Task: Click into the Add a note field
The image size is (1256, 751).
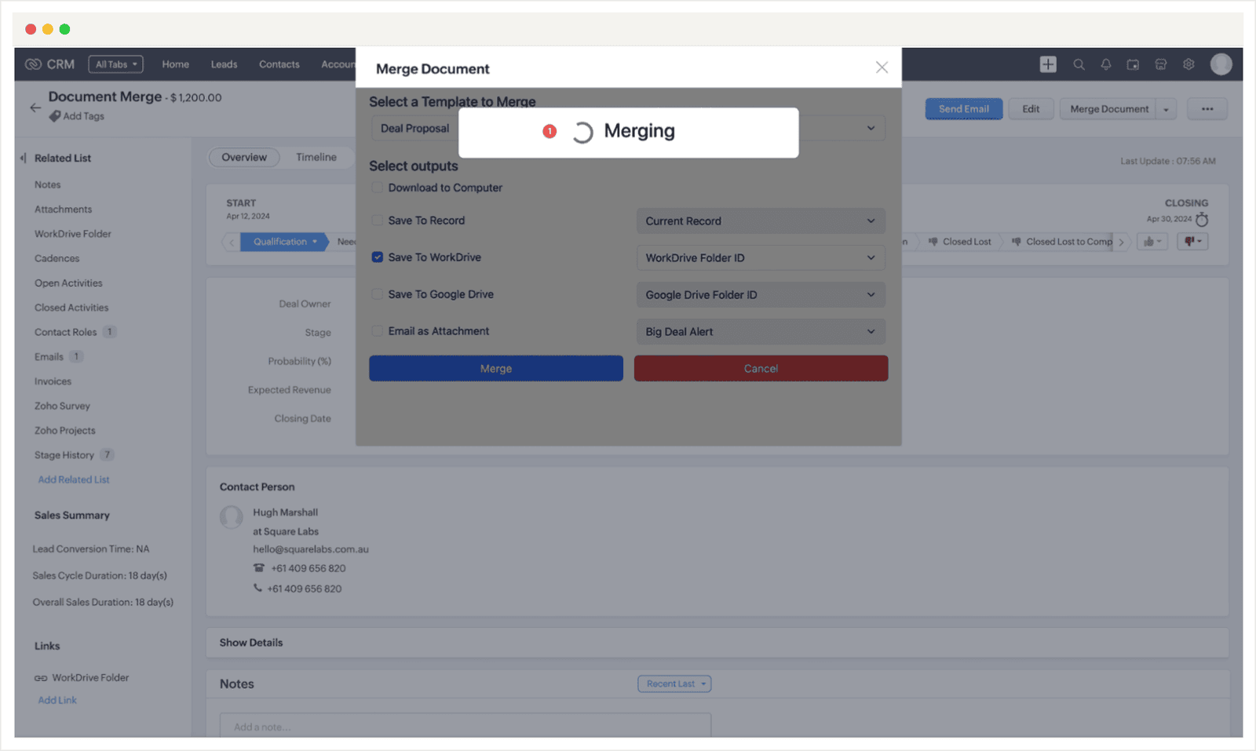Action: 466,726
